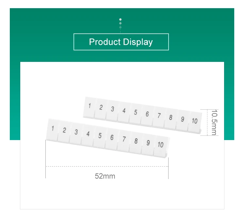
Task: Click the lowest dot above heading
Action: click(120, 27)
